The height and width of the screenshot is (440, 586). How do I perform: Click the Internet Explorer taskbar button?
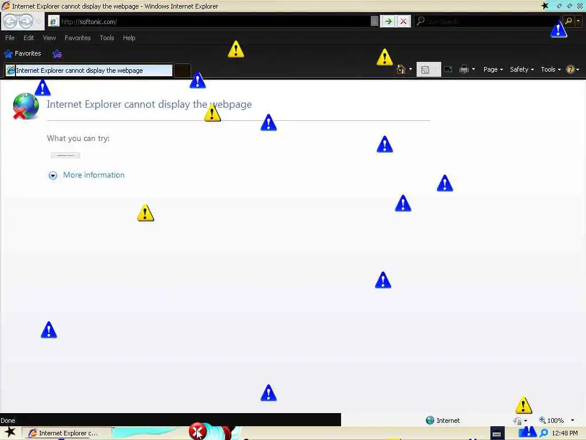67,433
